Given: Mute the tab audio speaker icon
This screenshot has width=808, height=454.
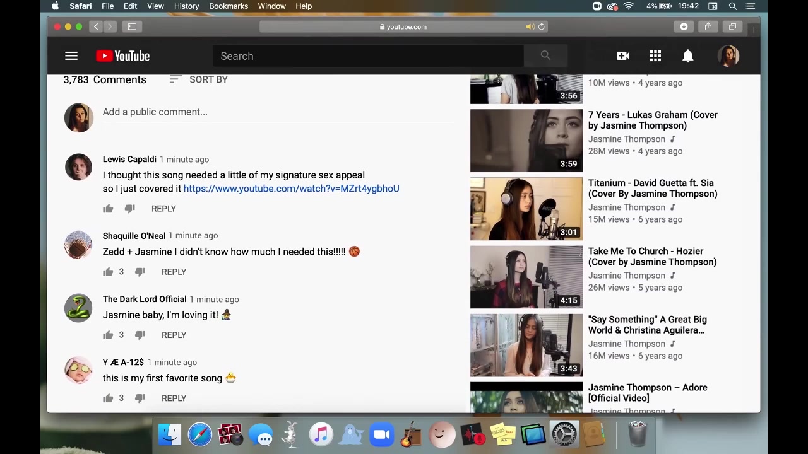Looking at the screenshot, I should click(530, 26).
